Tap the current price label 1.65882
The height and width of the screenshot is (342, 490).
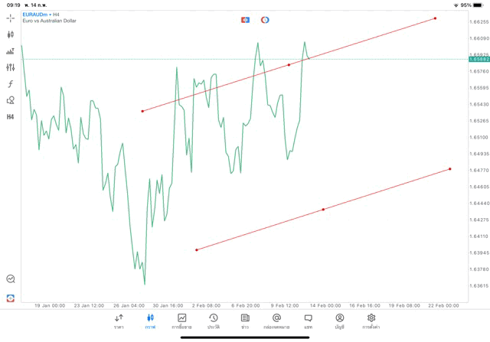[479, 59]
